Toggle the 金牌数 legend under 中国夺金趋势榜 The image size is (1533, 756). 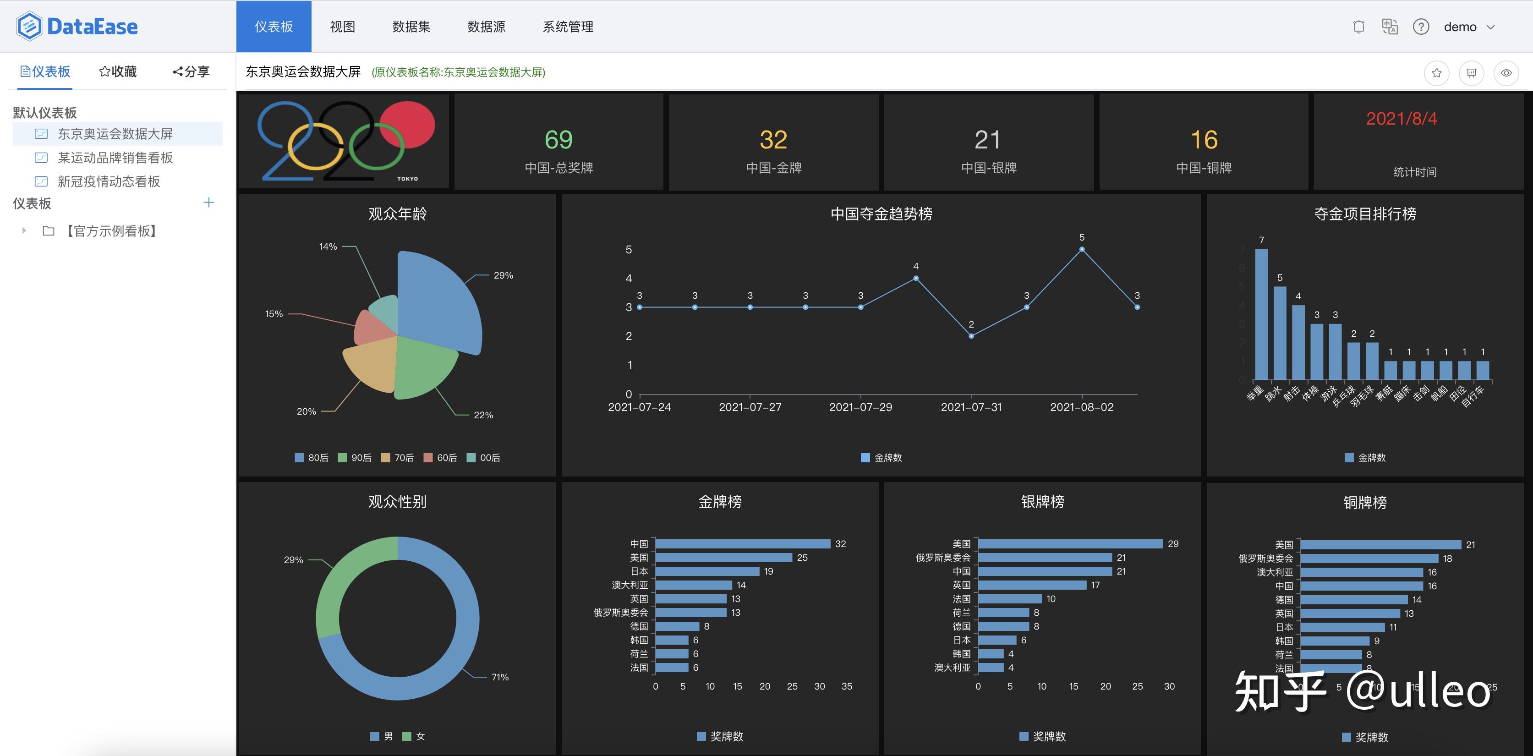880,458
